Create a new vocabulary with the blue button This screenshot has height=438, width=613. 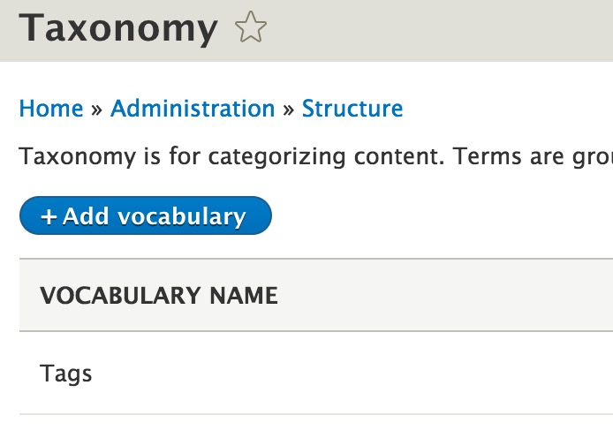pos(146,215)
